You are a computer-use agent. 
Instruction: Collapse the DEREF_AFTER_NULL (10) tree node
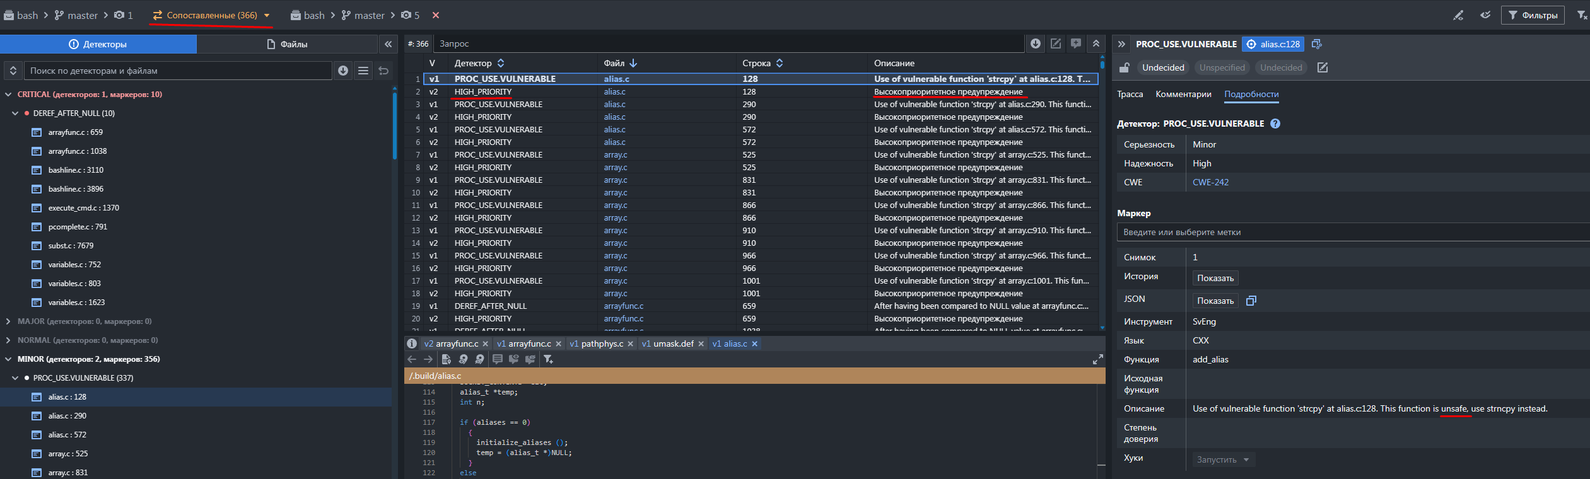[x=15, y=113]
